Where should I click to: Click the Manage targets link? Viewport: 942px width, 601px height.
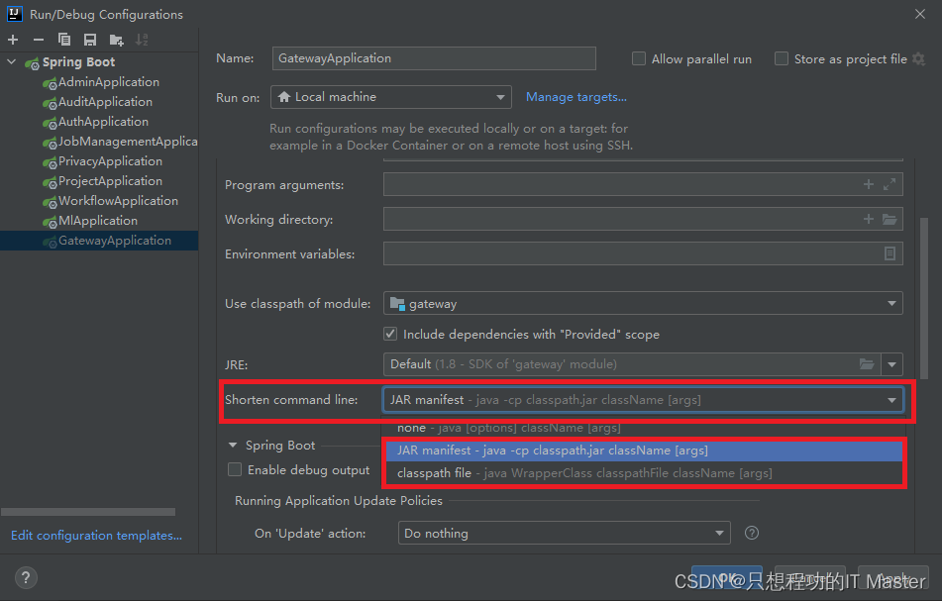coord(576,97)
